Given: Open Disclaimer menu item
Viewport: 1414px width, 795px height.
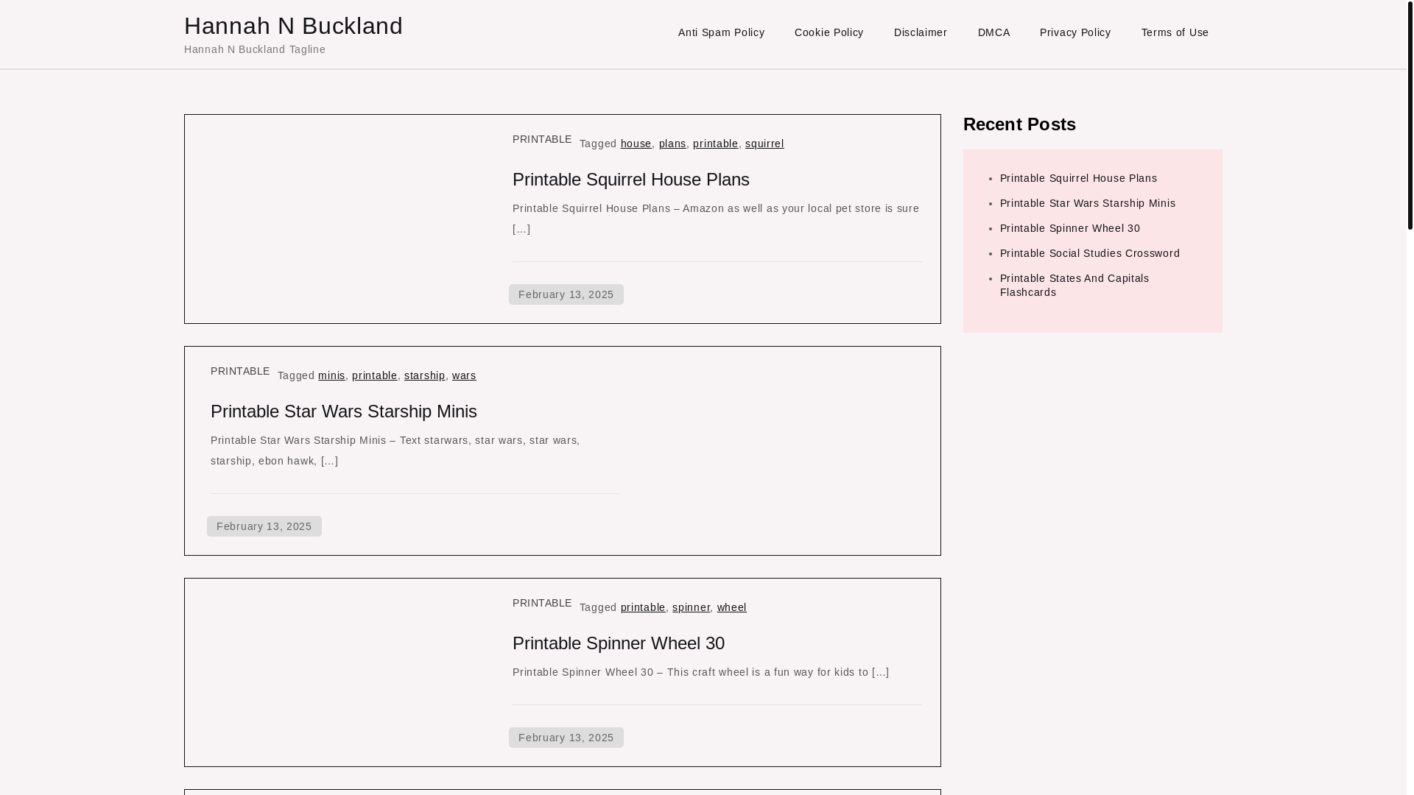Looking at the screenshot, I should coord(920,32).
